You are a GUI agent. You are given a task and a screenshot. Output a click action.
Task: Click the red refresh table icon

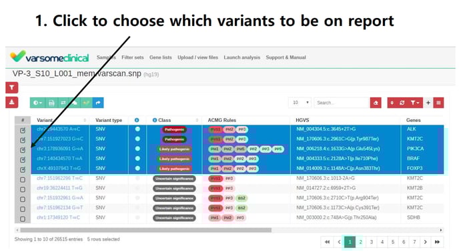click(x=402, y=103)
